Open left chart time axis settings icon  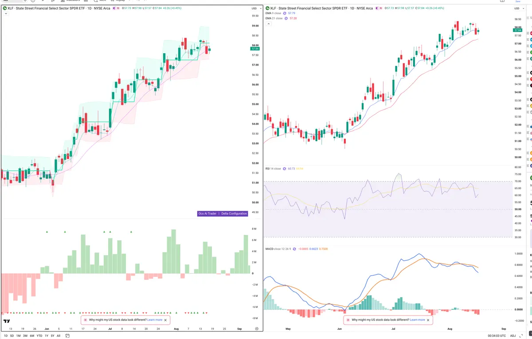coord(257,328)
